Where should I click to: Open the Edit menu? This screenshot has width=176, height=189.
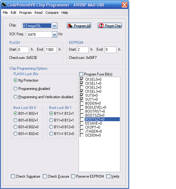(x=13, y=13)
